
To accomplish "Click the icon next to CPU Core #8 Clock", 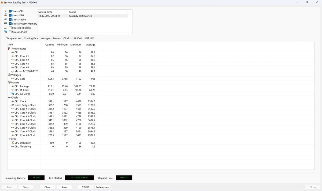I will pos(13,135).
